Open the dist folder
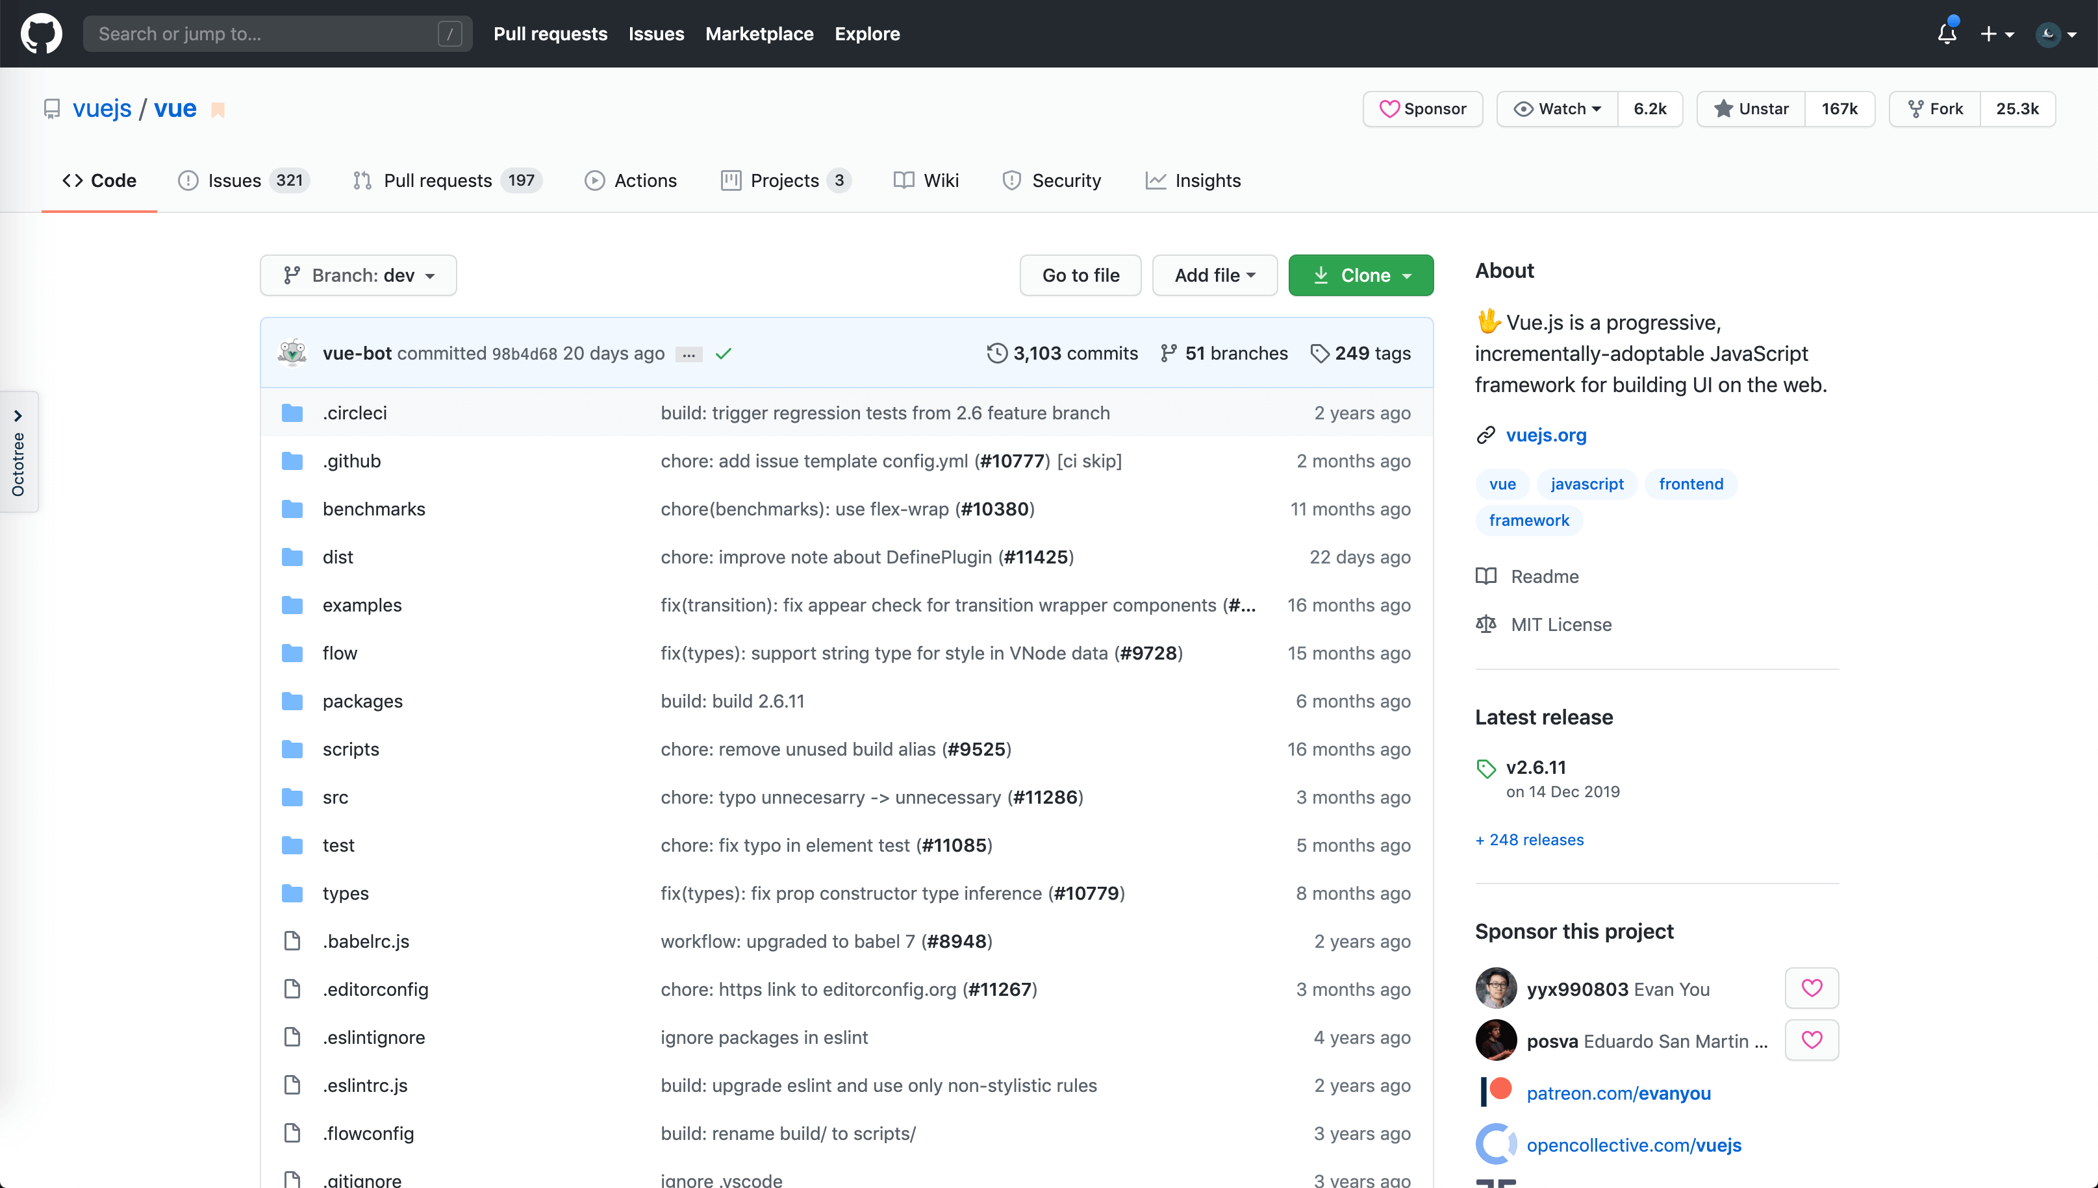This screenshot has height=1188, width=2098. tap(338, 557)
